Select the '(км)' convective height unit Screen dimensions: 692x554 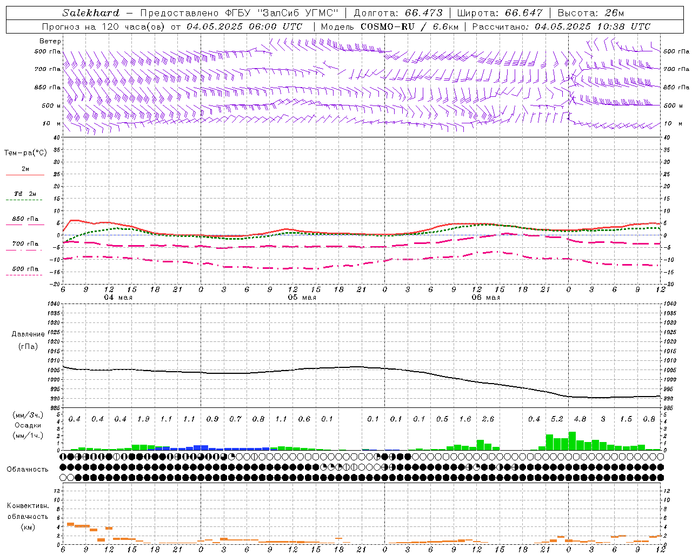point(28,527)
